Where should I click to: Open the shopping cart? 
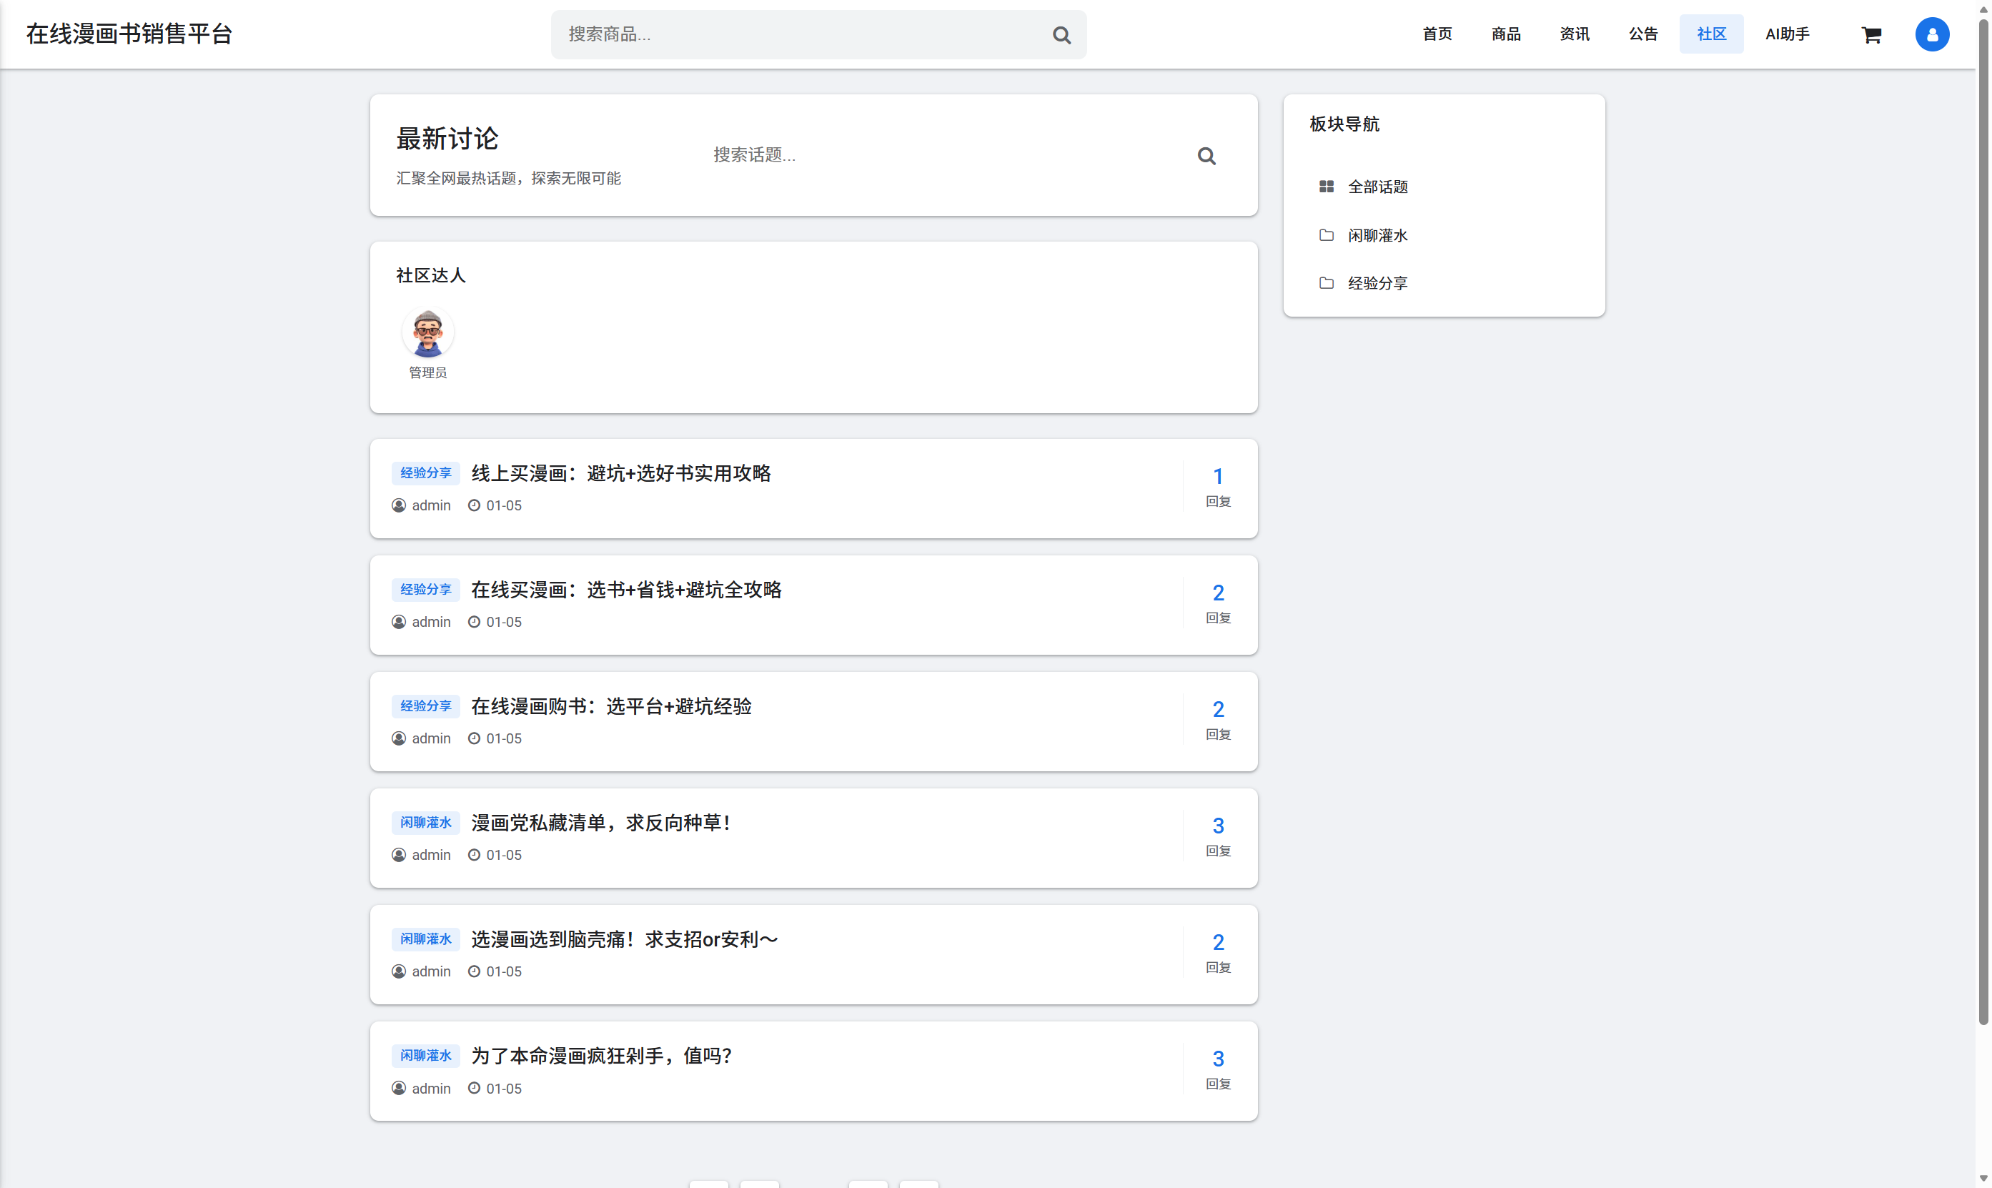click(1871, 34)
